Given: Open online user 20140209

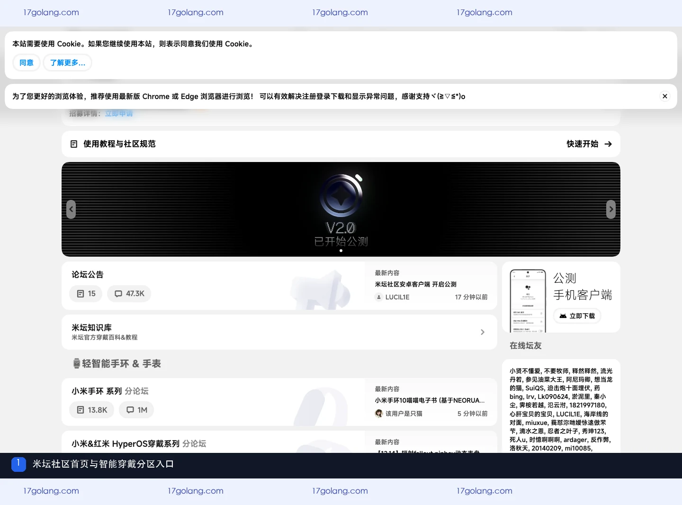Looking at the screenshot, I should coord(546,448).
